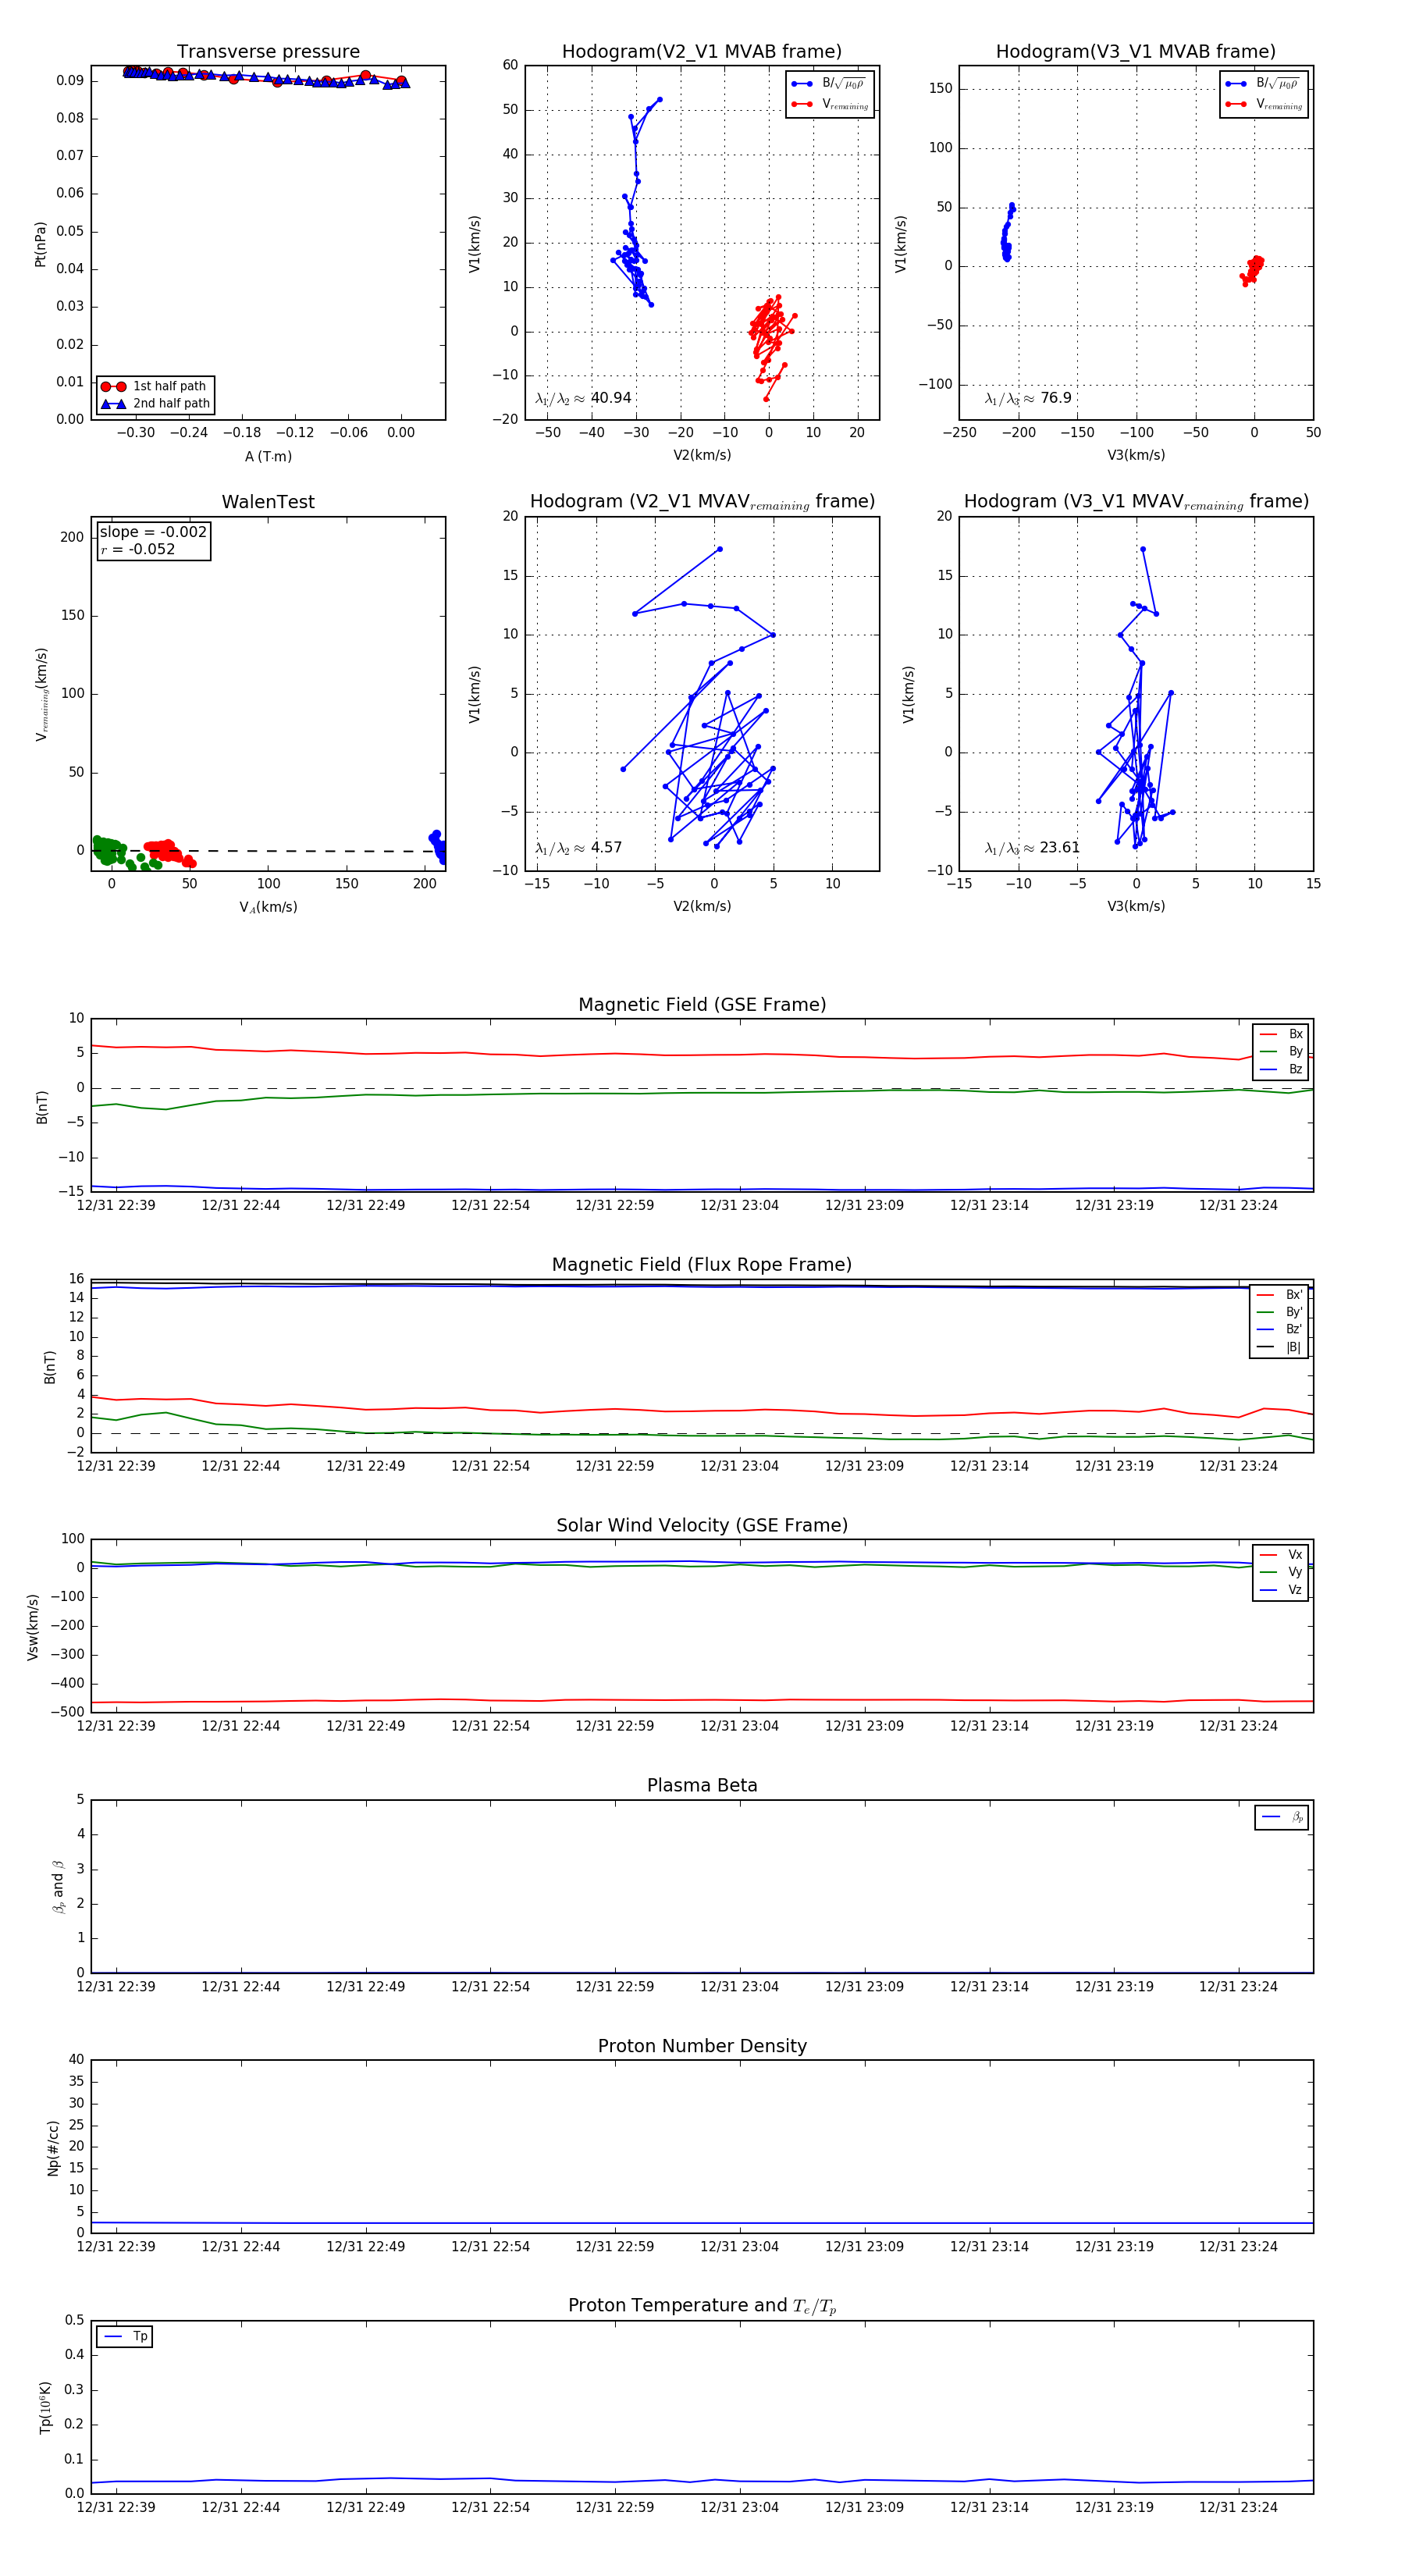Screen dimensions: 1405x2576
Task: Click the 'Plasma Beta' plot title
Action: pyautogui.click(x=702, y=1785)
